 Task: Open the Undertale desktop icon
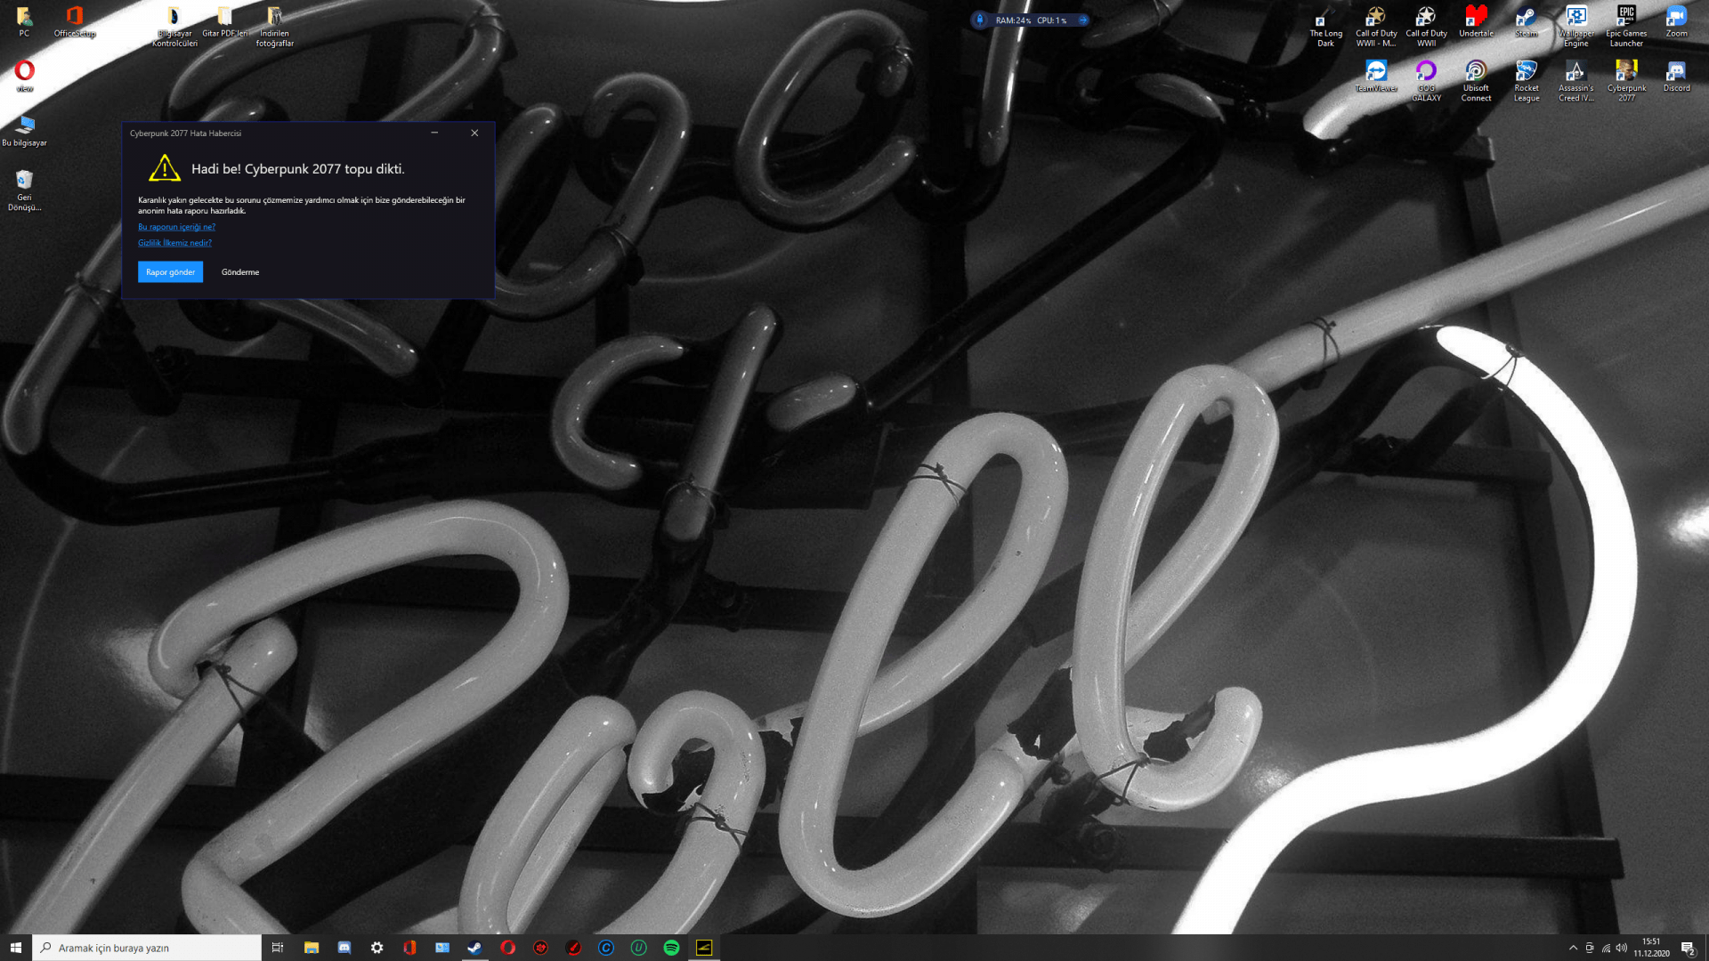pyautogui.click(x=1476, y=16)
